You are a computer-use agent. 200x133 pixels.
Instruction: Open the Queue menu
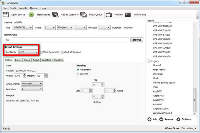(x=34, y=8)
